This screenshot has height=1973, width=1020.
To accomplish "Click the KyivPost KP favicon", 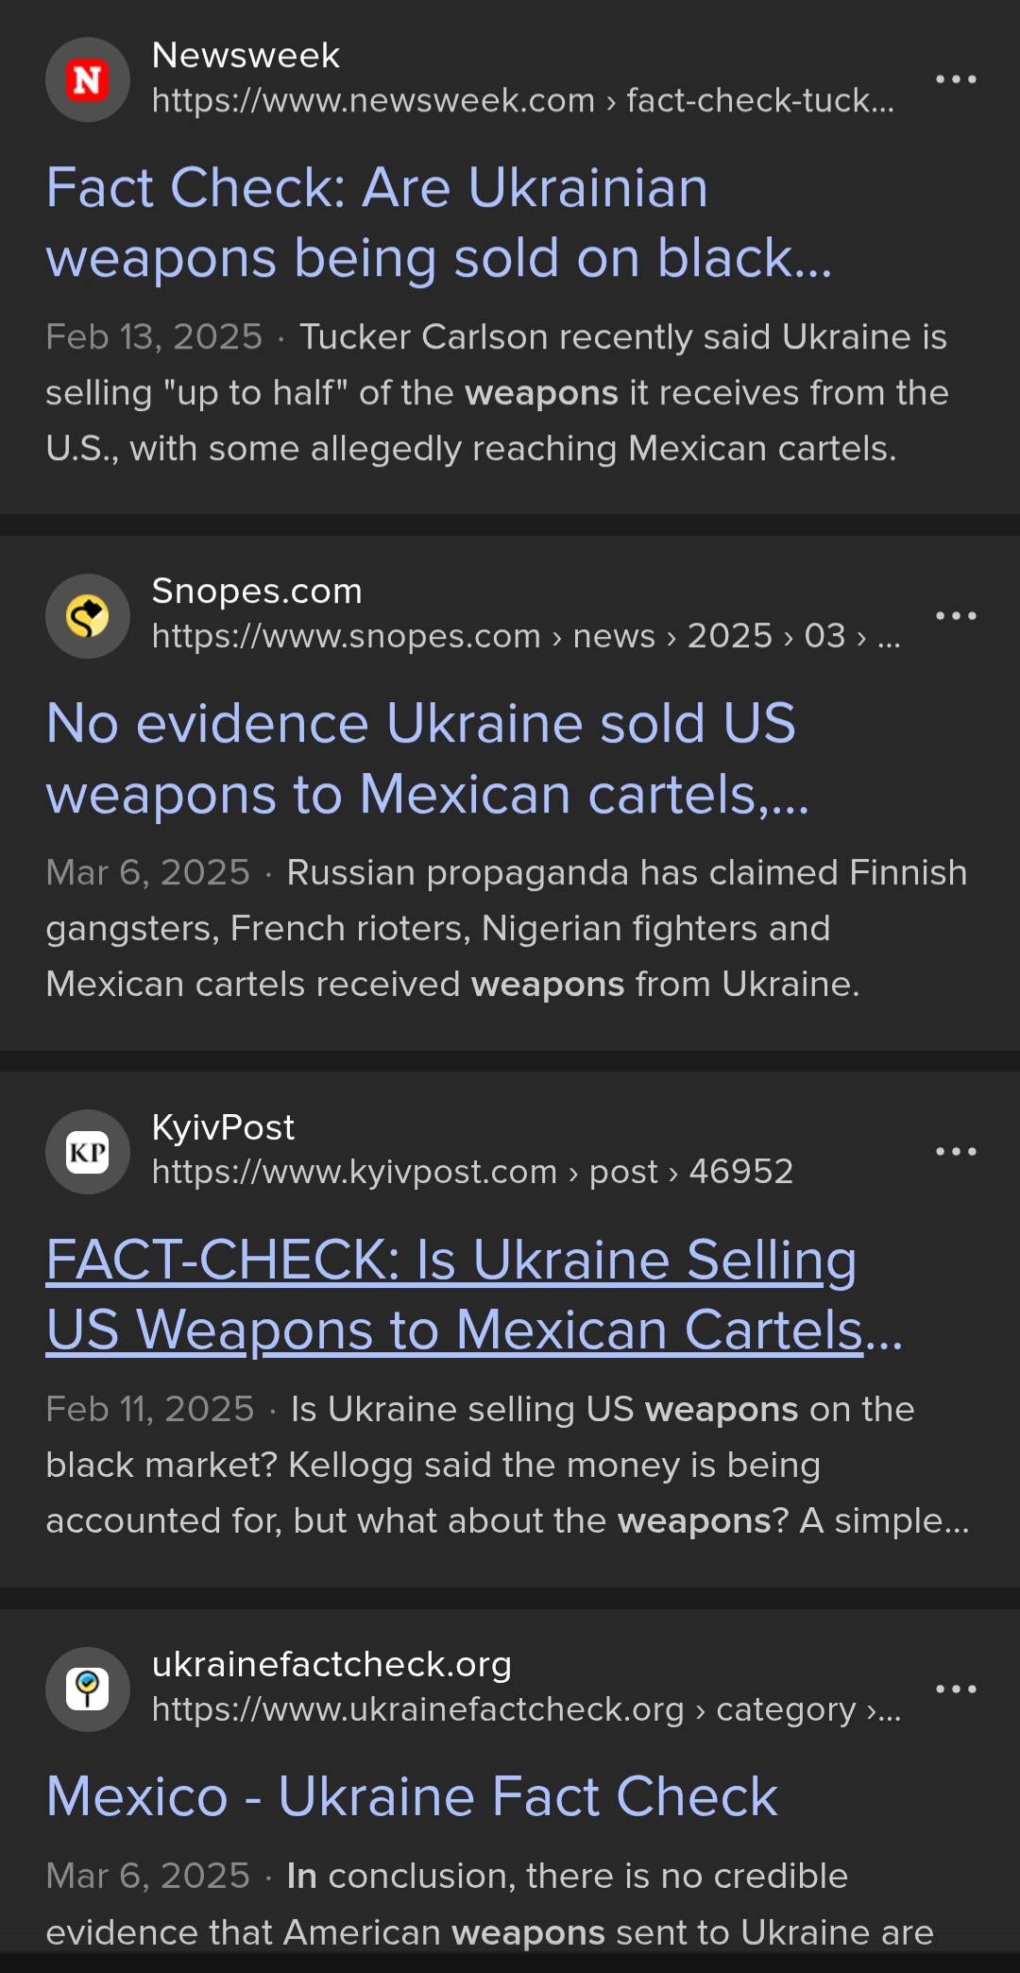I will tap(88, 1152).
